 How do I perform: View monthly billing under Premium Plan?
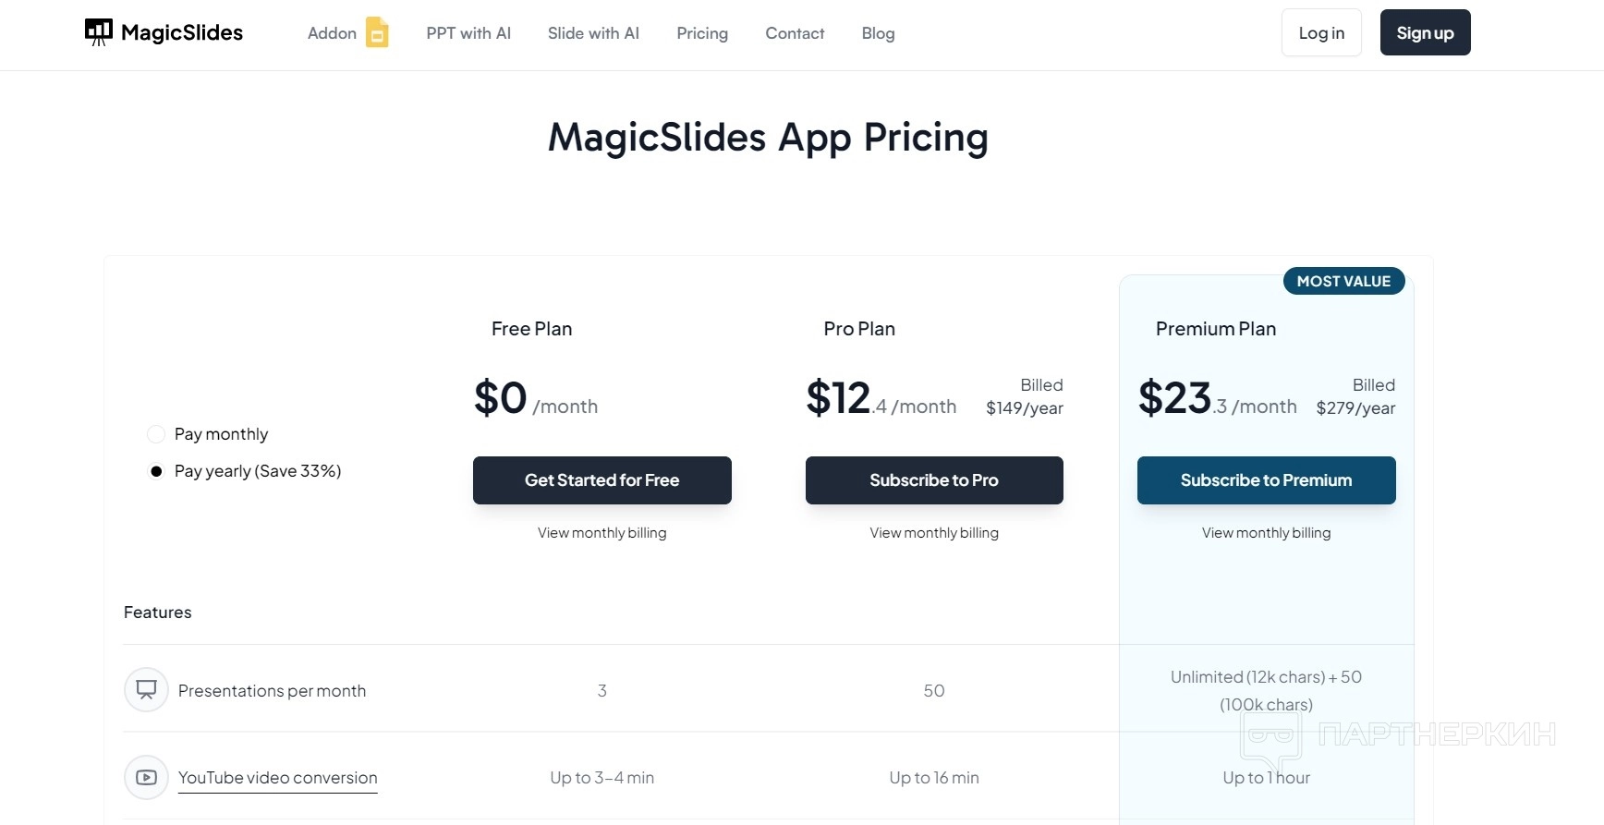pyautogui.click(x=1266, y=533)
